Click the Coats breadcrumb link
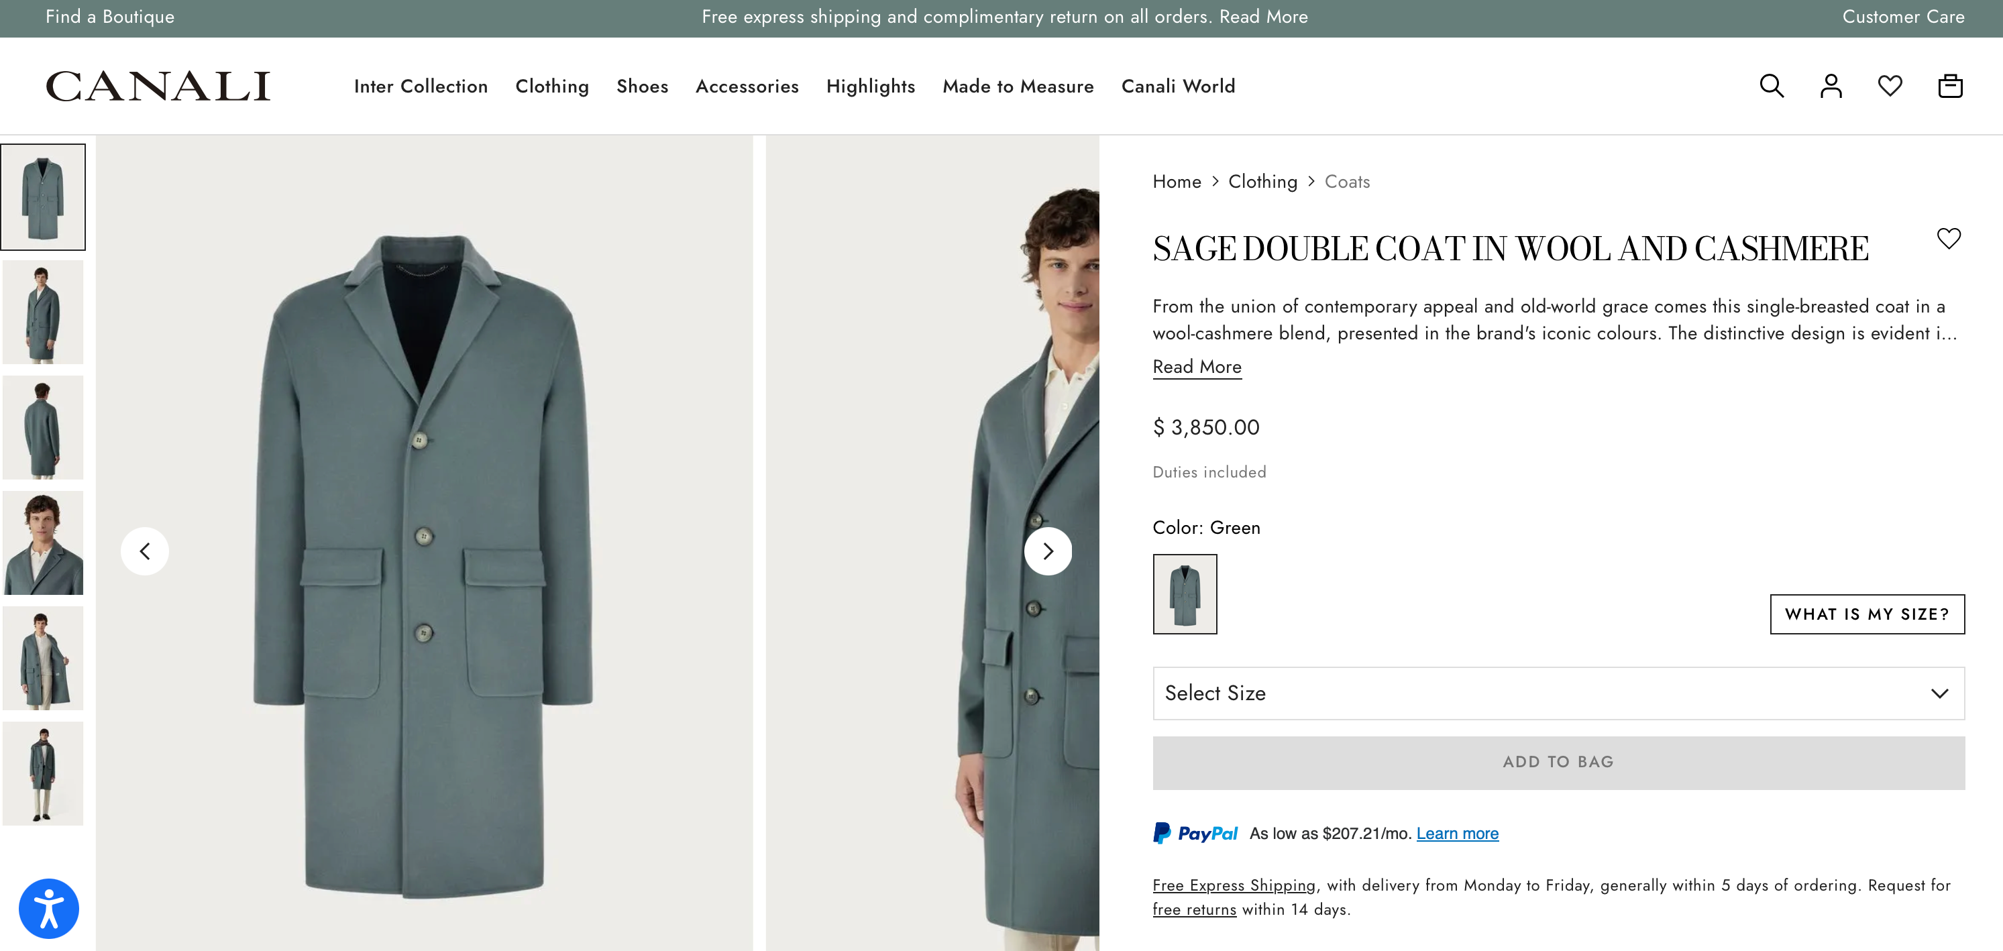The width and height of the screenshot is (2003, 951). [x=1348, y=181]
